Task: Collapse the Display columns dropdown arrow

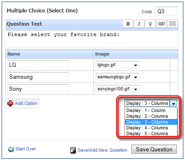Action: tap(173, 103)
